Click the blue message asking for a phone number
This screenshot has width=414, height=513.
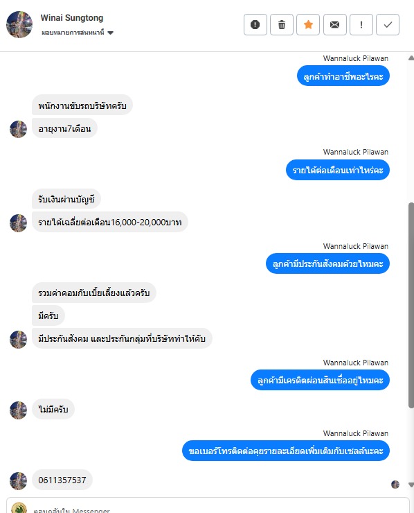(x=286, y=451)
